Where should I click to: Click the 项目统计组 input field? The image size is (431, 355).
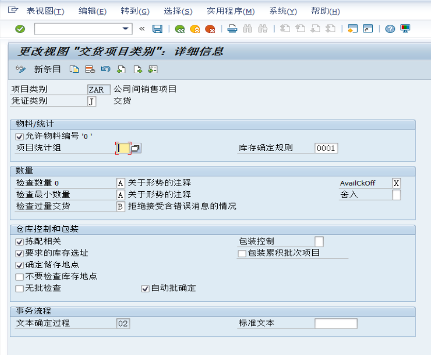(x=123, y=148)
